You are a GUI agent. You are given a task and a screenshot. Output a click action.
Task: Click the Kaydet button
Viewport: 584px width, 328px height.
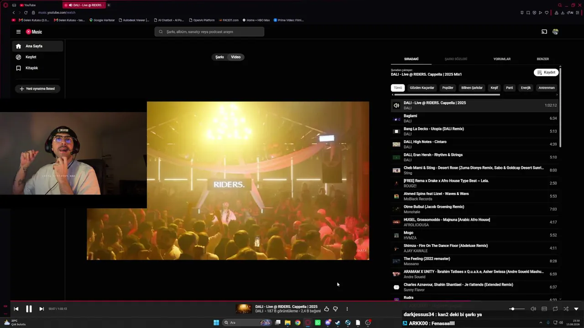[x=546, y=72]
